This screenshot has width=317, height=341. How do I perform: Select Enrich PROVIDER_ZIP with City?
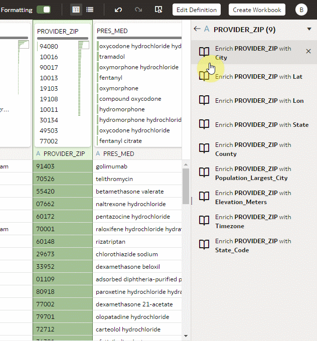click(x=254, y=52)
